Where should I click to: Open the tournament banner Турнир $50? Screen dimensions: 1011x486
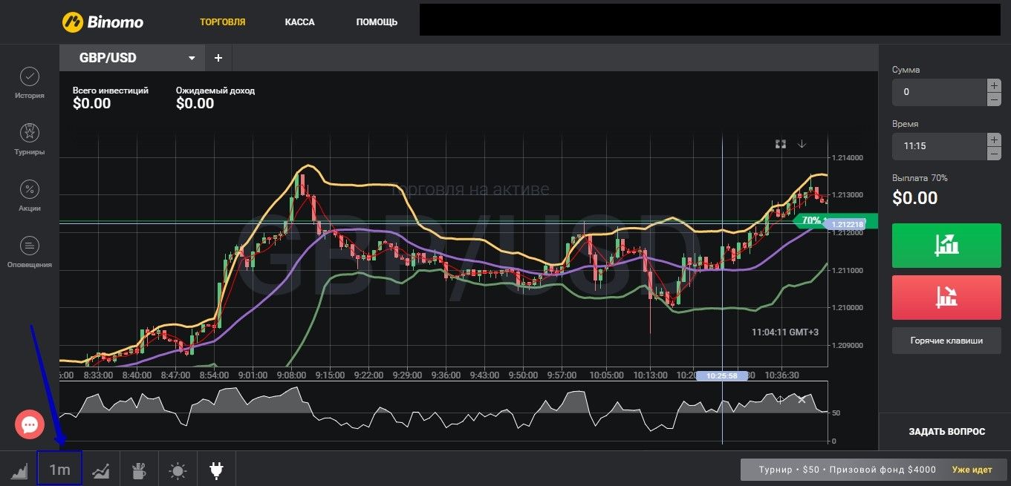point(872,470)
